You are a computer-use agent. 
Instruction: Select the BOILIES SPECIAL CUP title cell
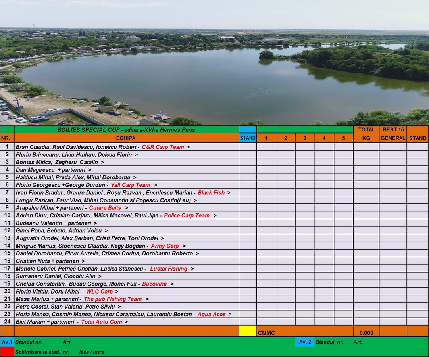[126, 129]
